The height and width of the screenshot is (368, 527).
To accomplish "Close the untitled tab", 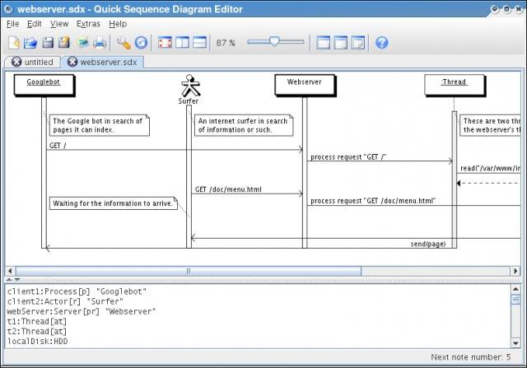I will tap(16, 62).
